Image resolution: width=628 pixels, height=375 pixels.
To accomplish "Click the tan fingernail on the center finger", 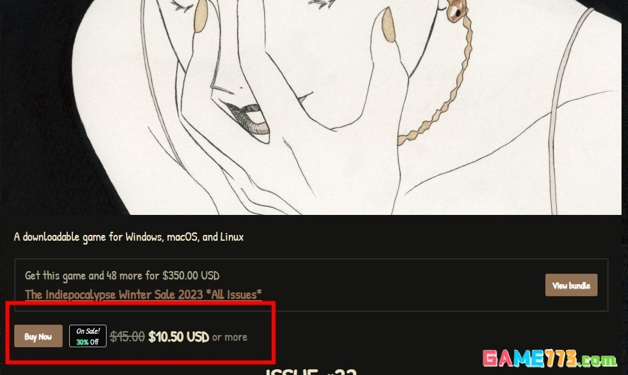I will 388,25.
